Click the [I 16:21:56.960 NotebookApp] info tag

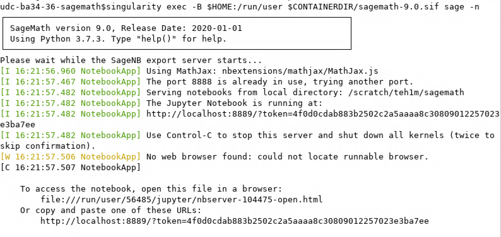coord(70,71)
